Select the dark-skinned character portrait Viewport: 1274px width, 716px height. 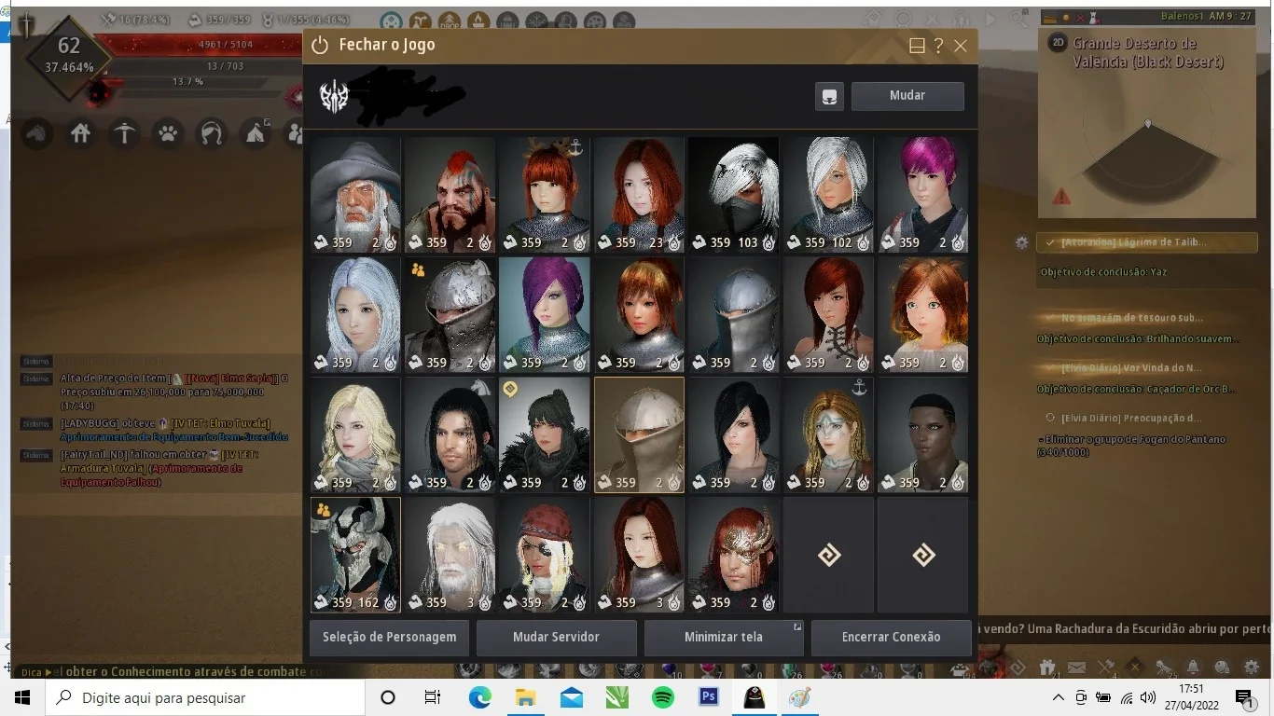pos(922,434)
